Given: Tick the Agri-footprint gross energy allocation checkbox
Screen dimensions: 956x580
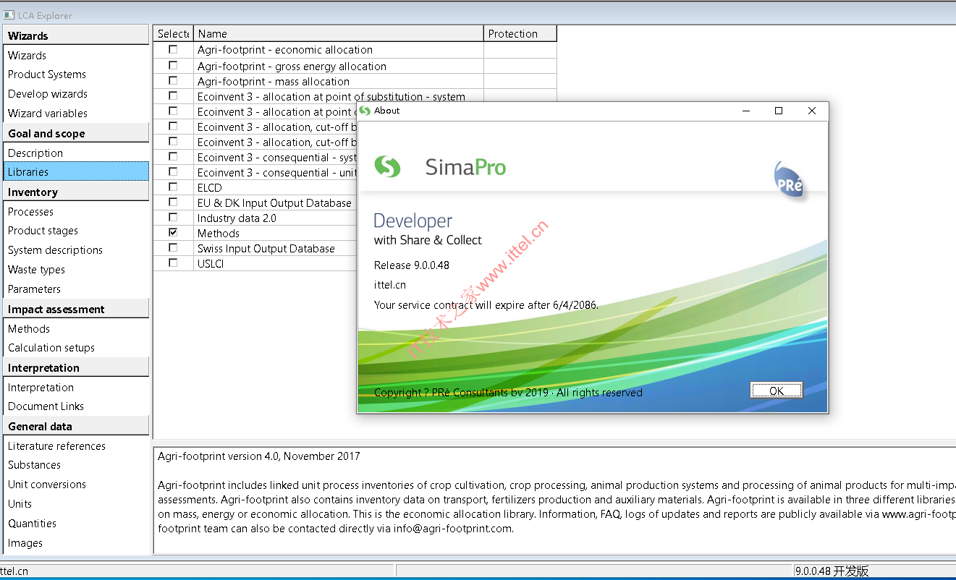Looking at the screenshot, I should 173,65.
